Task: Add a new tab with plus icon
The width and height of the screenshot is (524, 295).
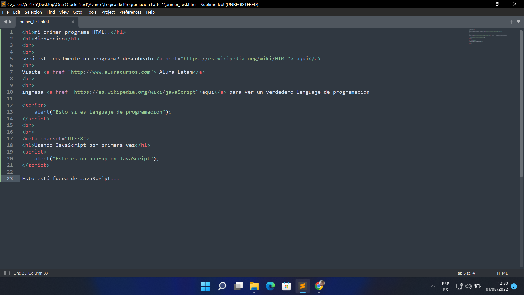Action: click(x=511, y=22)
